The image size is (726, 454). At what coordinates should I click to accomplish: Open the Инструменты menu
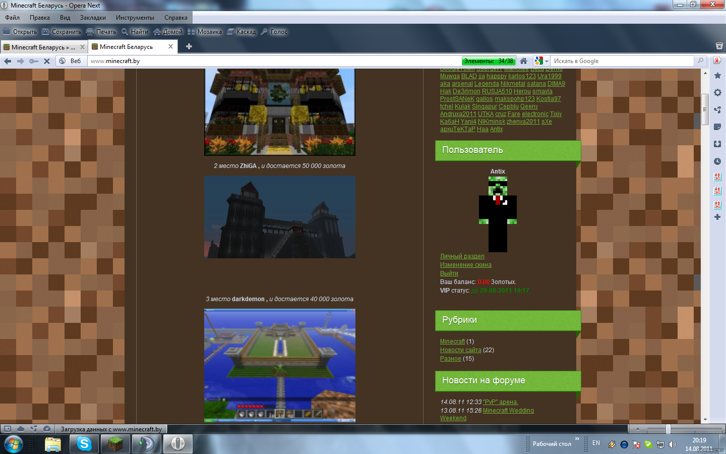coord(135,18)
